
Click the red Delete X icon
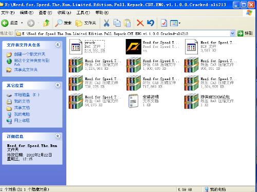click(x=140, y=23)
